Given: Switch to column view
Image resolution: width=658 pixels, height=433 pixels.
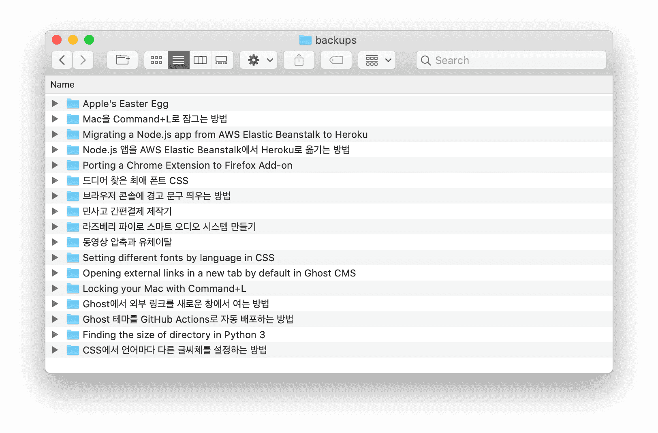Looking at the screenshot, I should [200, 60].
